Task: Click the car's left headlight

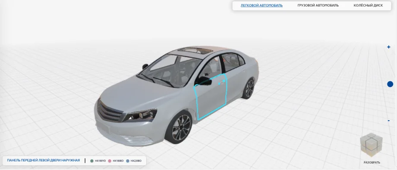Action: [x=141, y=116]
